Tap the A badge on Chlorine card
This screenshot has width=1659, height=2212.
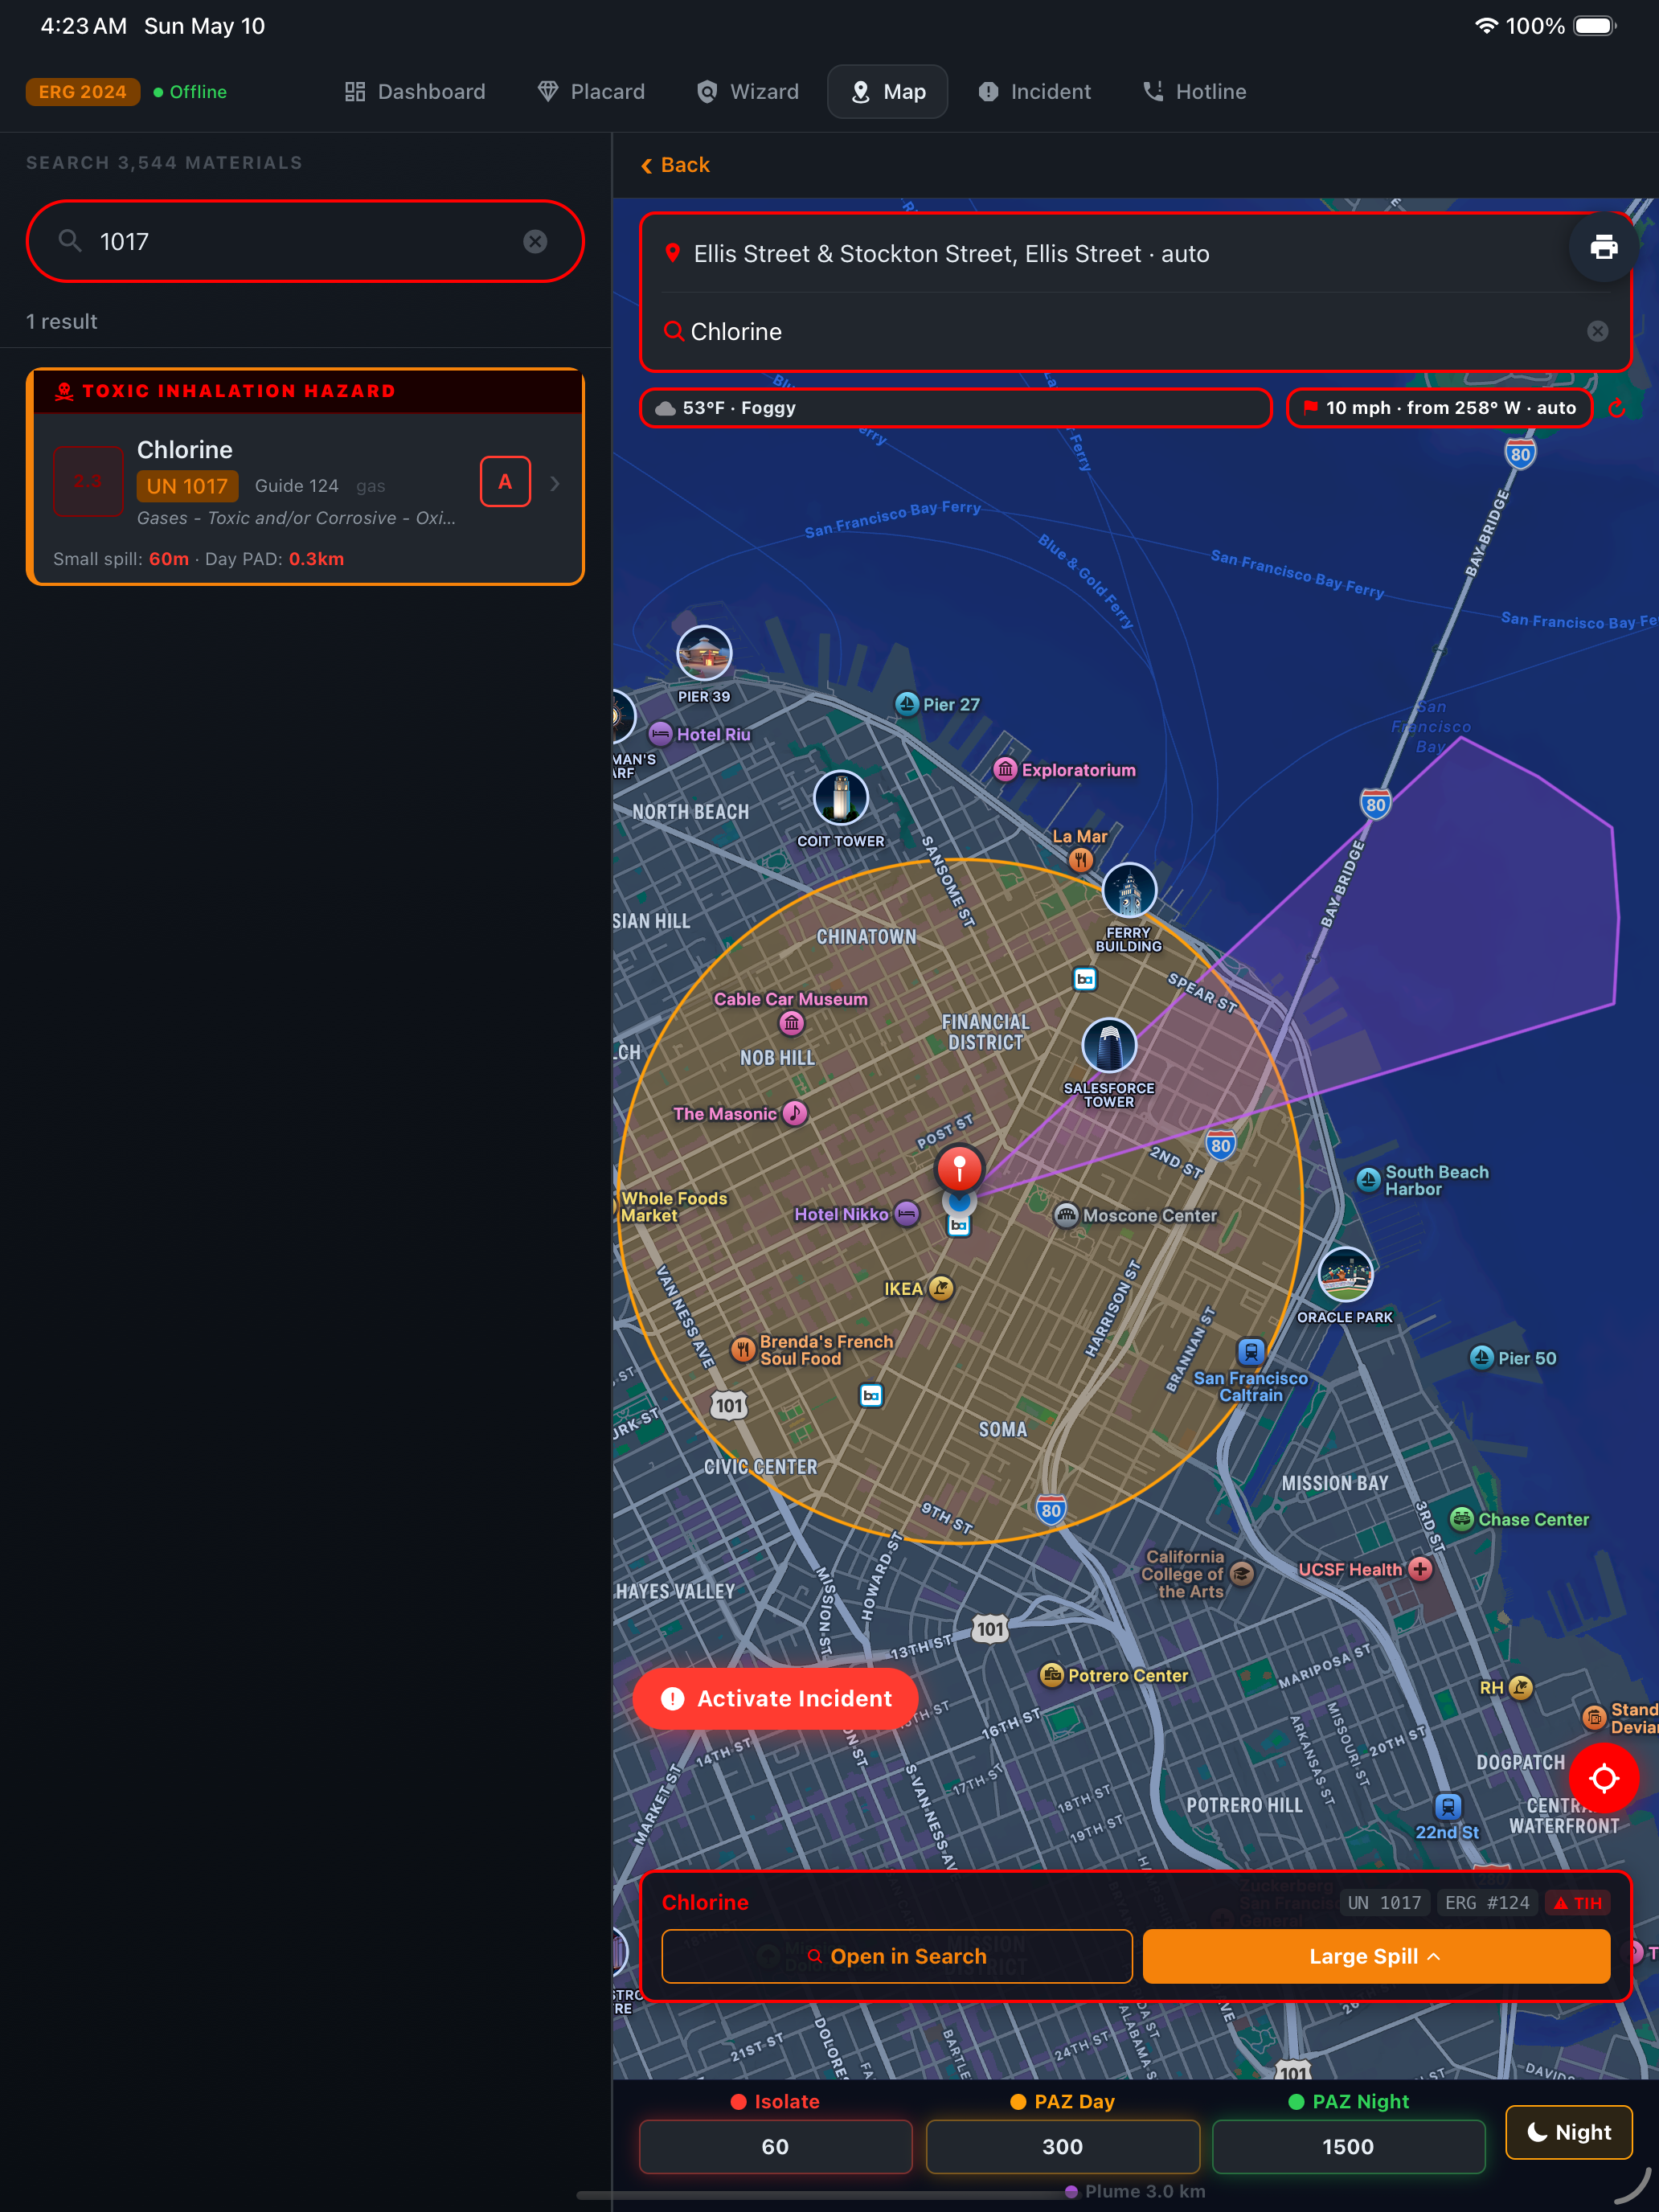pos(505,482)
